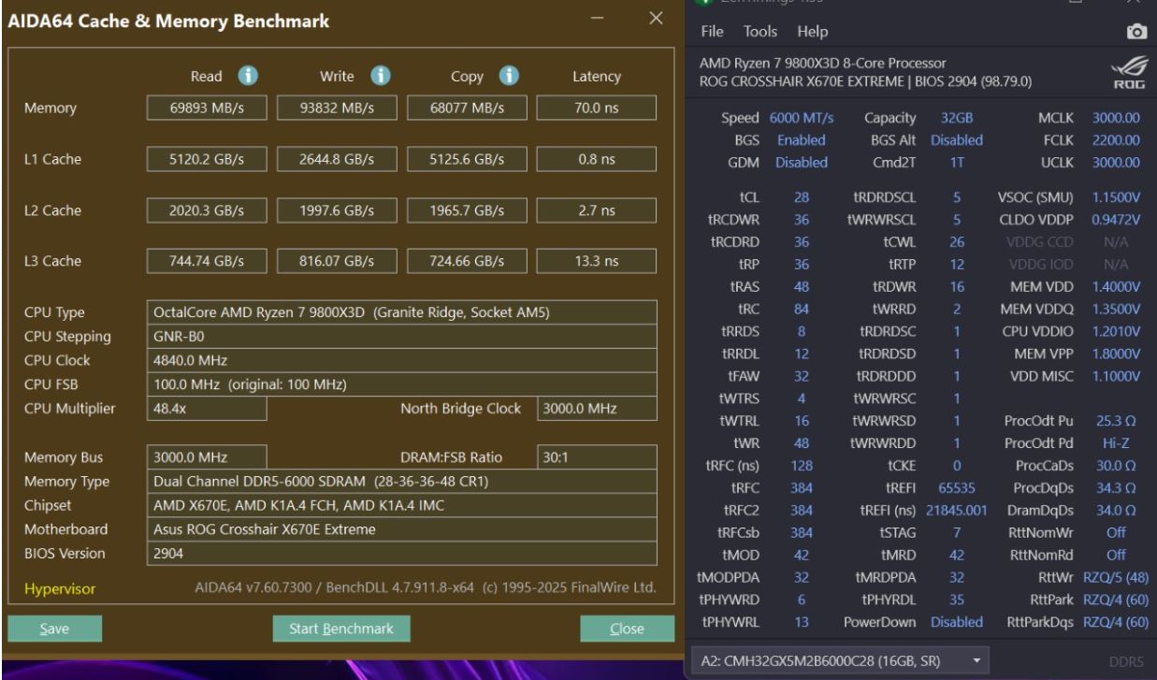Click the BIOS Version 2904 field
The height and width of the screenshot is (680, 1157).
pos(402,555)
